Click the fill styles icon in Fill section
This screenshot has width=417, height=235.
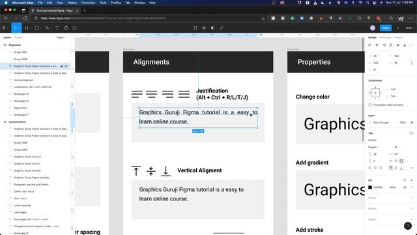[x=405, y=180]
